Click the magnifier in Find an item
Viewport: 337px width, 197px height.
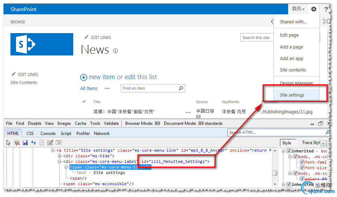(181, 88)
